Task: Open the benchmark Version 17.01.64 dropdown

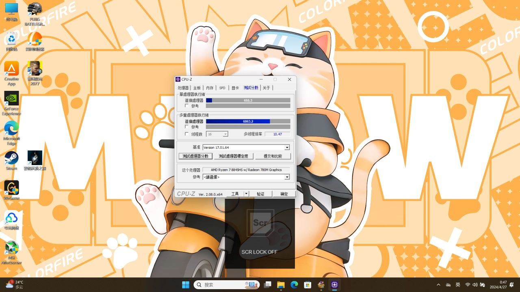Action: (287, 147)
